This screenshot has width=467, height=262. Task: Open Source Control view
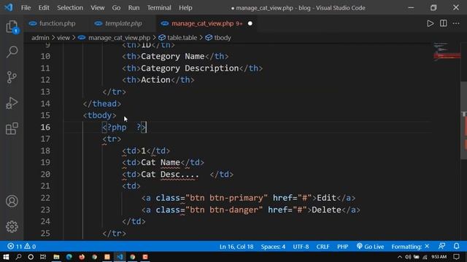coord(12,77)
